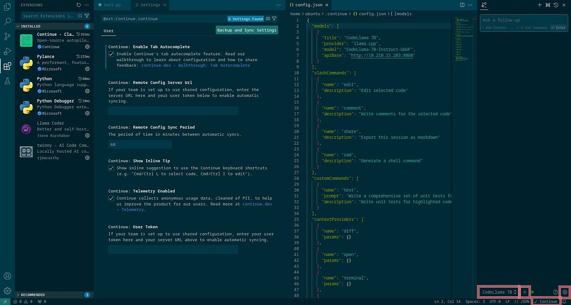Open notifications bell in status bar
Screen dimensions: 571x305
[x=565, y=301]
